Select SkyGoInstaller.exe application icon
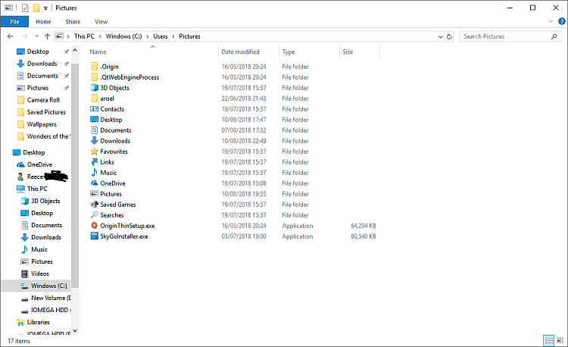The image size is (568, 347). tap(94, 236)
